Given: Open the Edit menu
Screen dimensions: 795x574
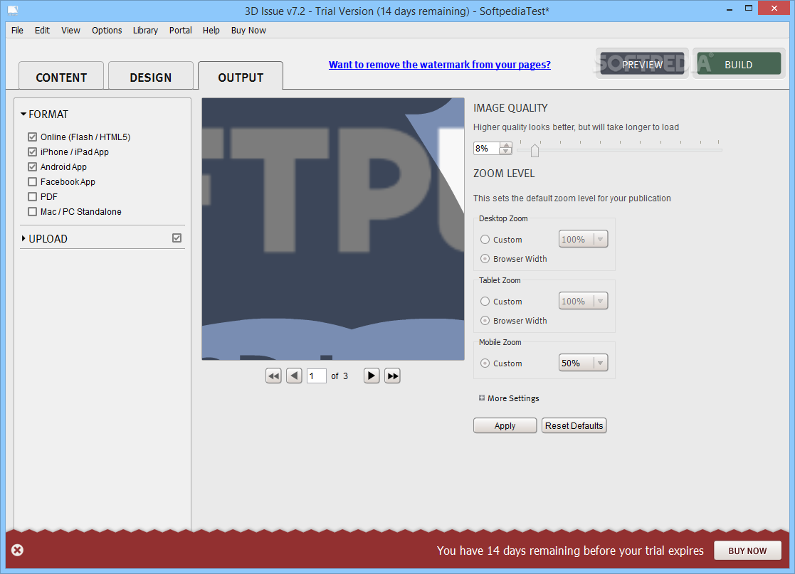Looking at the screenshot, I should pos(42,31).
